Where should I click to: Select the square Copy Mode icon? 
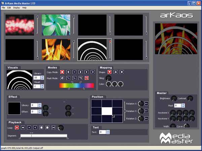click(x=62, y=72)
